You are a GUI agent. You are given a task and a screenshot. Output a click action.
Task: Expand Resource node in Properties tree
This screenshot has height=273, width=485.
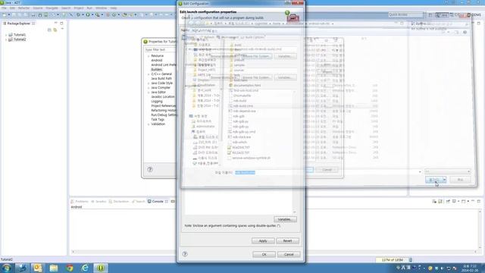149,56
